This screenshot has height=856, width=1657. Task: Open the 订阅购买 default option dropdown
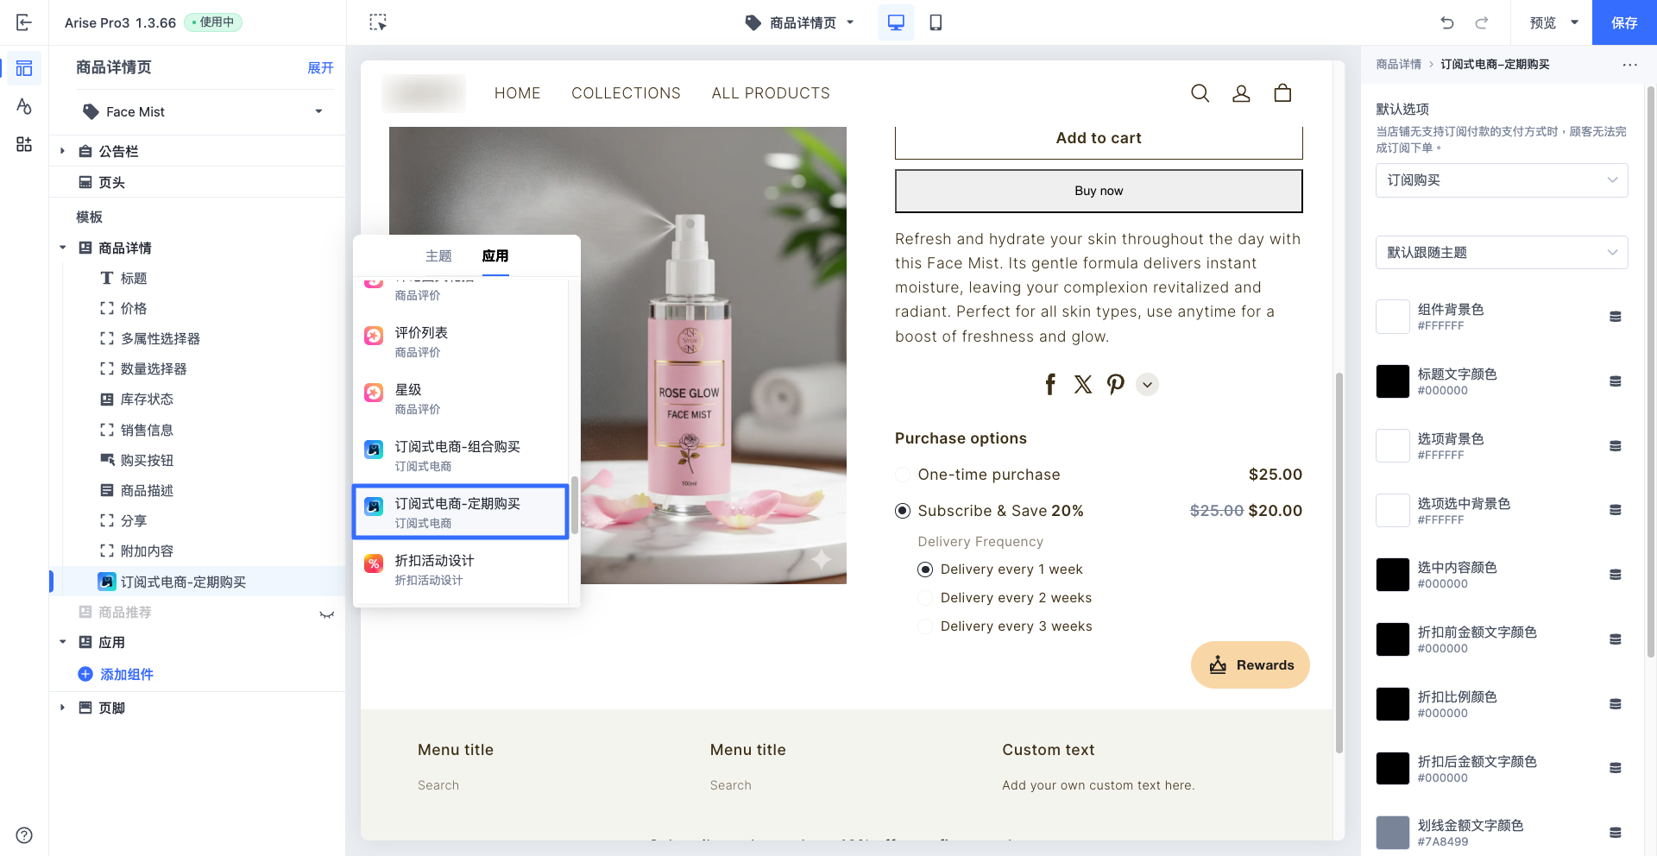1502,180
